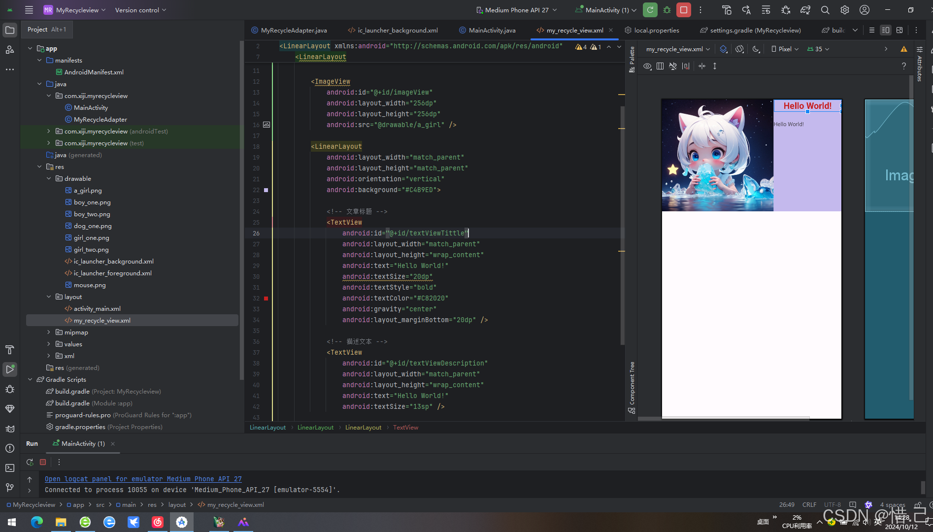Switch editor to Code-only view mode
Image resolution: width=933 pixels, height=532 pixels.
pyautogui.click(x=871, y=30)
